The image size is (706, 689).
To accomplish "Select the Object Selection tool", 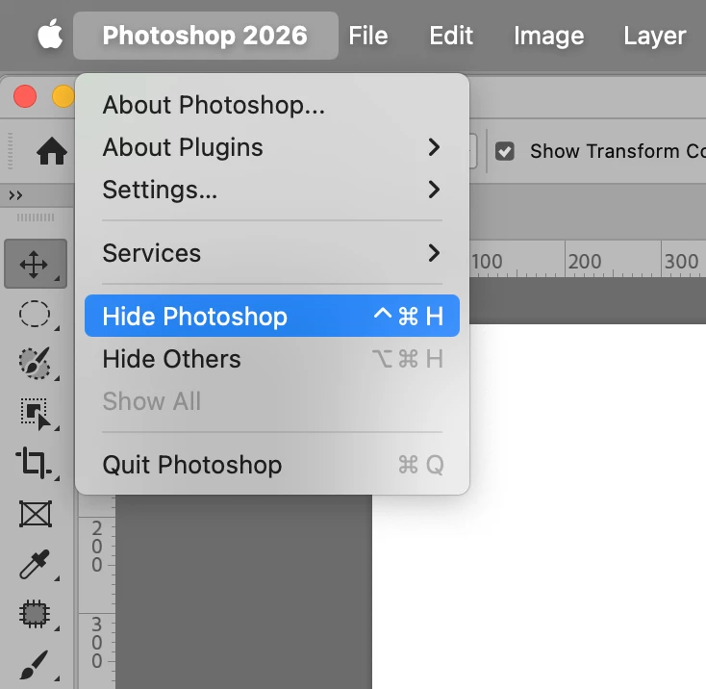I will (36, 414).
